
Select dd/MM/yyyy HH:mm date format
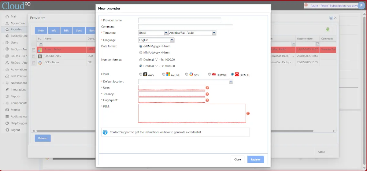pos(141,46)
